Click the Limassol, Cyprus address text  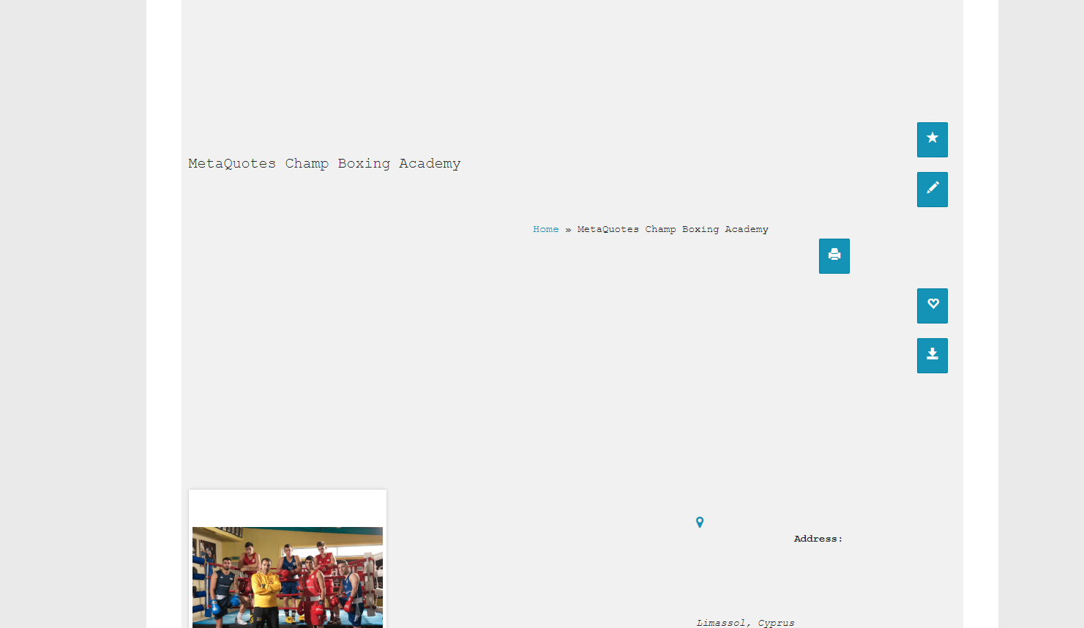[745, 623]
